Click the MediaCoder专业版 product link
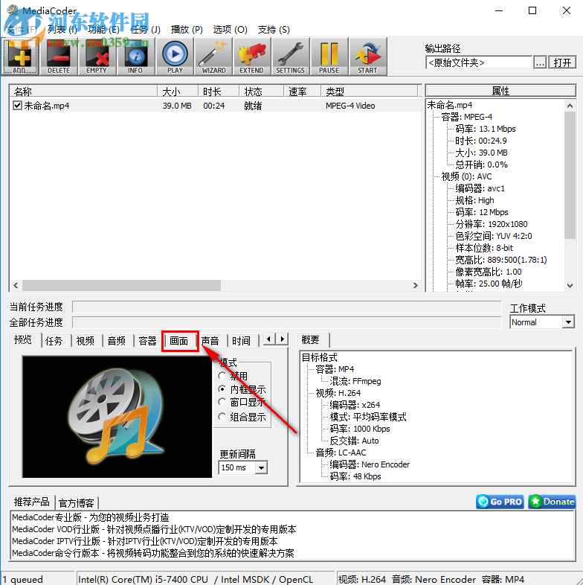Viewport: 583px width, 585px height. [91, 517]
